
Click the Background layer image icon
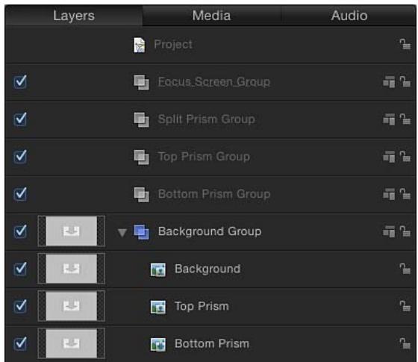pos(157,269)
